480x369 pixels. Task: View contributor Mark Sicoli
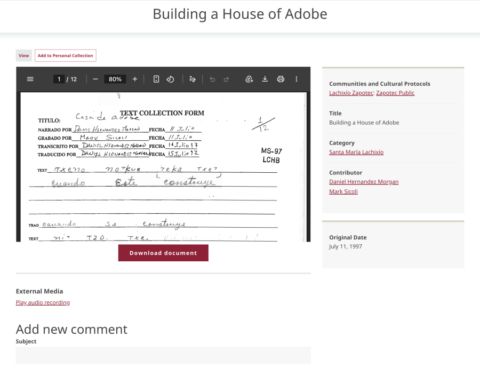tap(343, 191)
